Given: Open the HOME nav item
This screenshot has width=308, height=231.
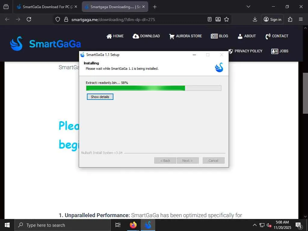Looking at the screenshot, I should tap(115, 36).
